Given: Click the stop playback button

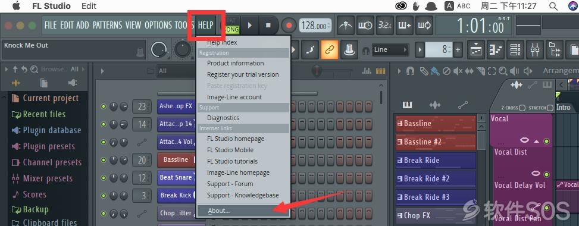Looking at the screenshot, I should click(x=268, y=26).
